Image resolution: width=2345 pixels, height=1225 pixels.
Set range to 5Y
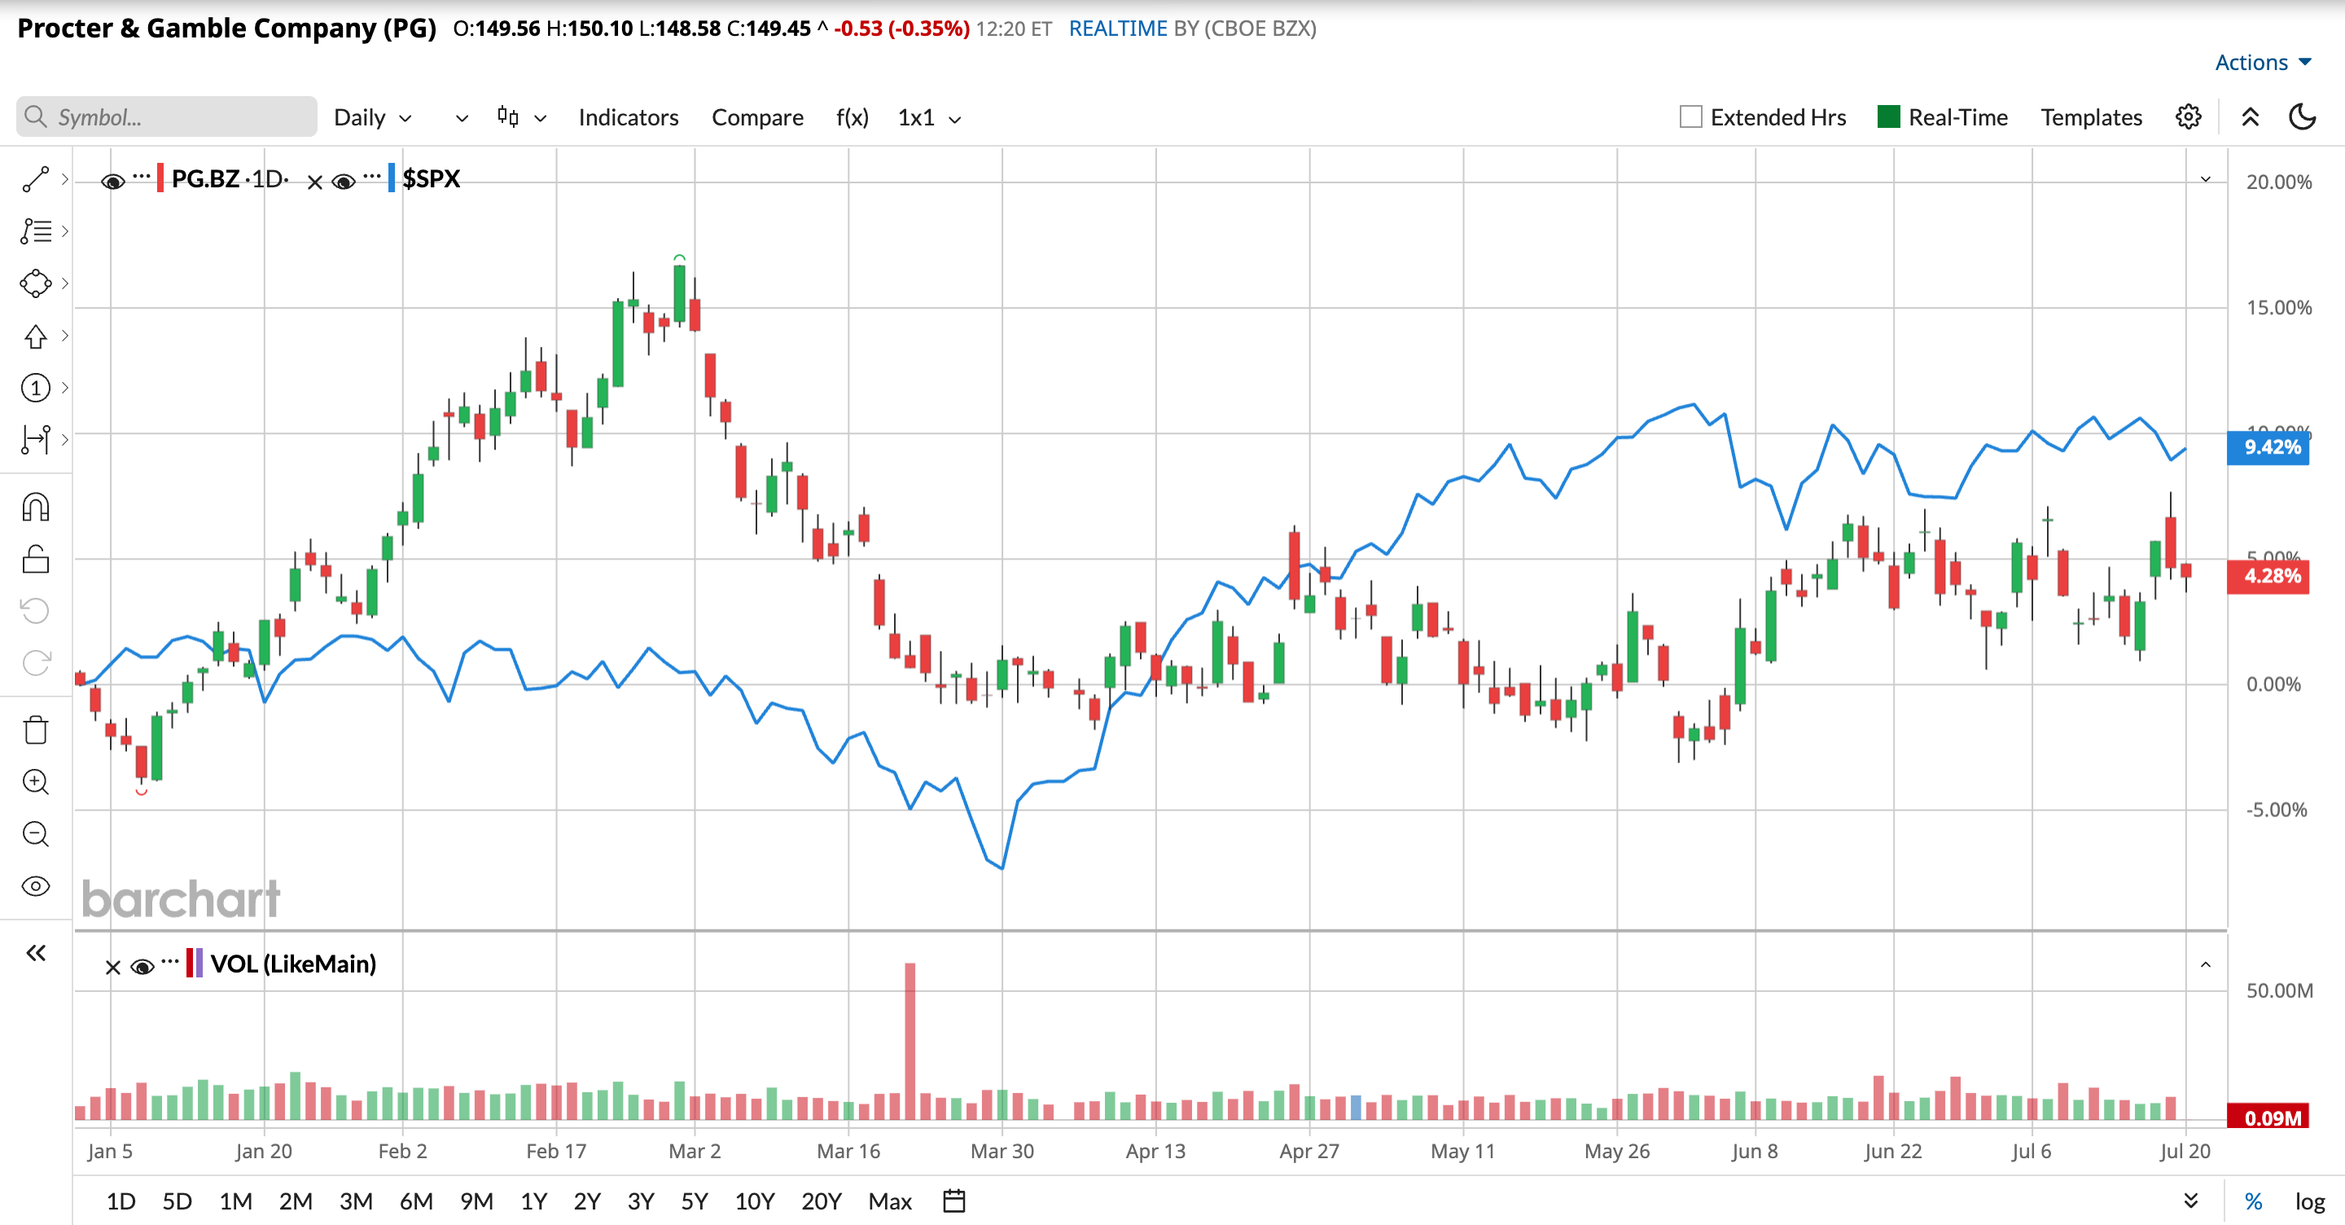click(694, 1201)
